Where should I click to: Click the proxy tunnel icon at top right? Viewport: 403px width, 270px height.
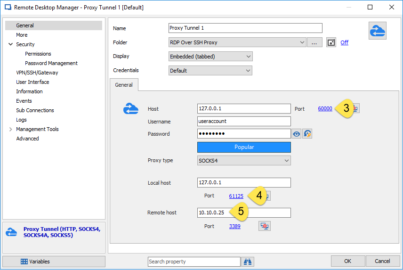click(x=377, y=31)
